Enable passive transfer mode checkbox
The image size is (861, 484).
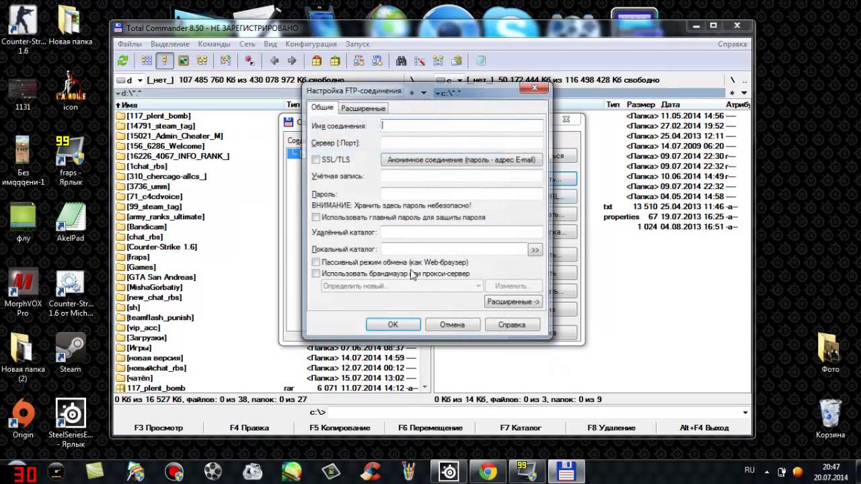(x=316, y=262)
